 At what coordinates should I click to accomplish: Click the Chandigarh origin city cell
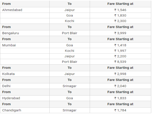pos(12,110)
